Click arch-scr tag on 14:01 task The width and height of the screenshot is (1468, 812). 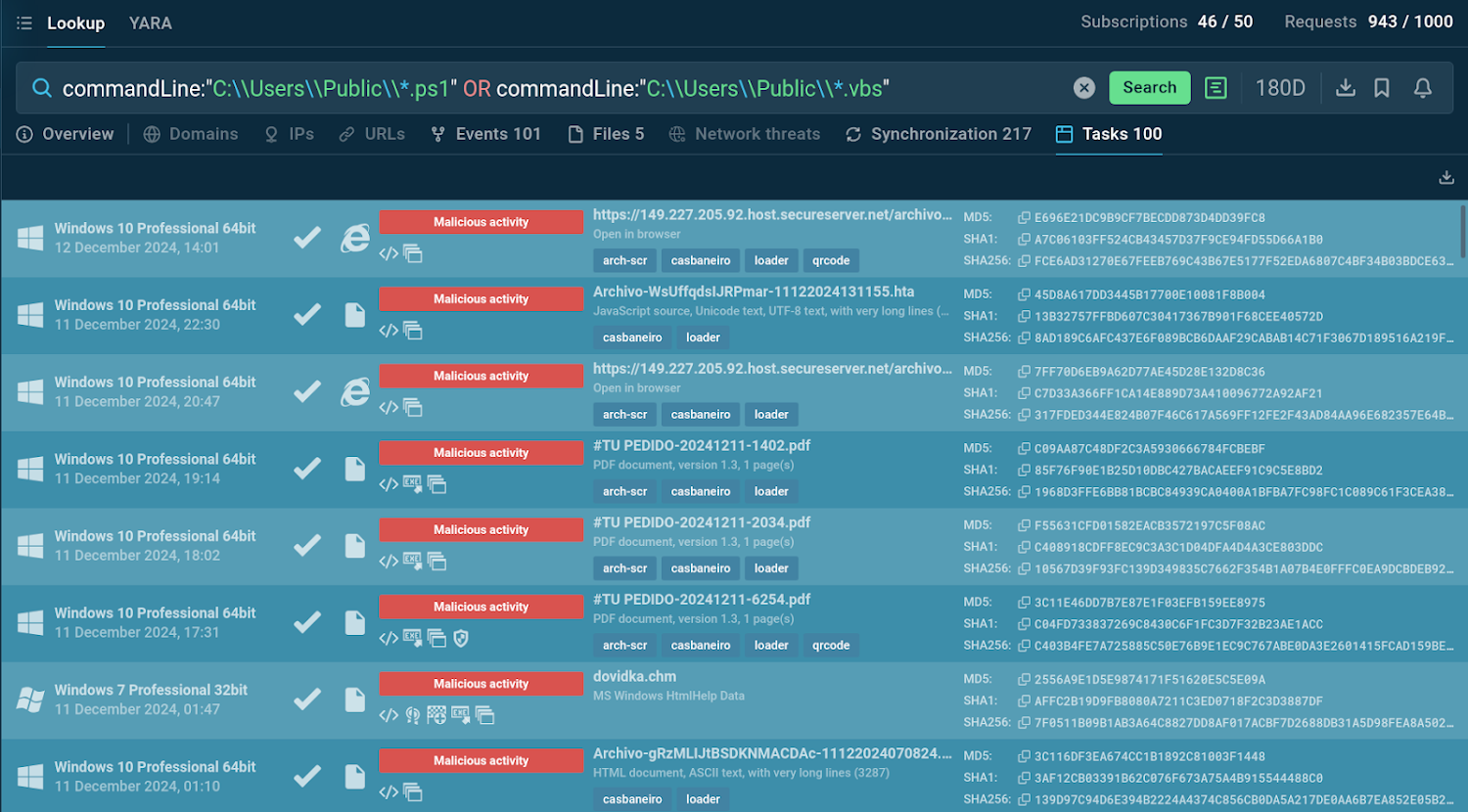(x=624, y=260)
